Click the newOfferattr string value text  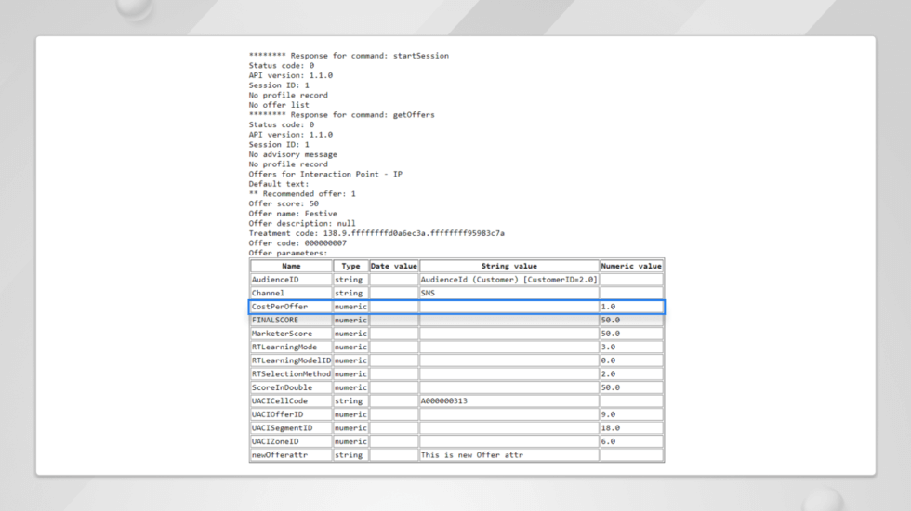[x=472, y=455]
